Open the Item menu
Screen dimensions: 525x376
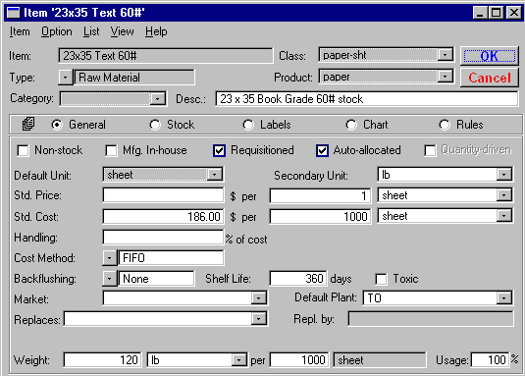tap(20, 31)
